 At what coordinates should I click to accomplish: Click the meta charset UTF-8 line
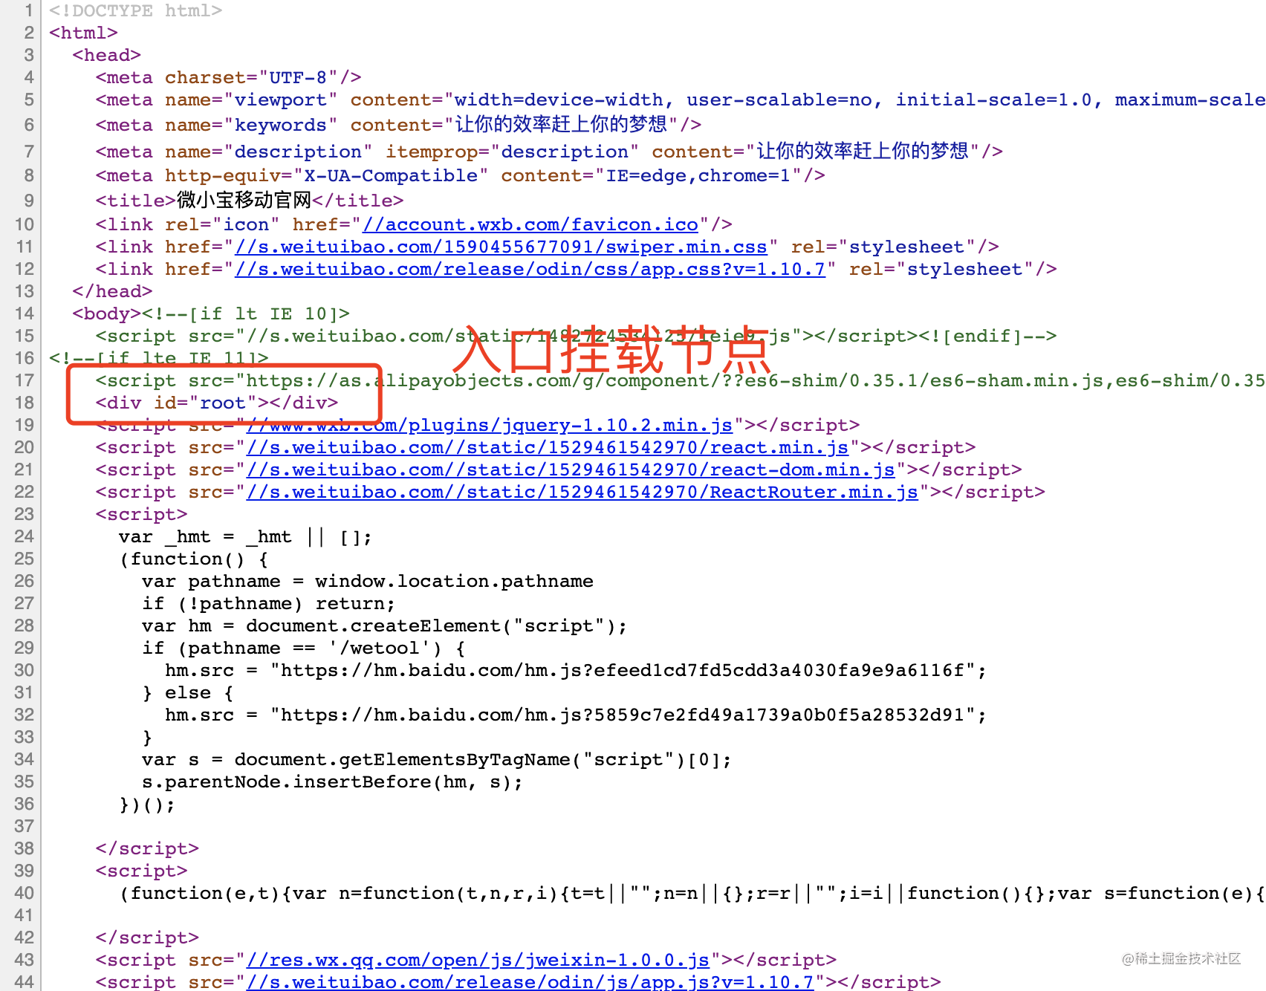click(229, 77)
